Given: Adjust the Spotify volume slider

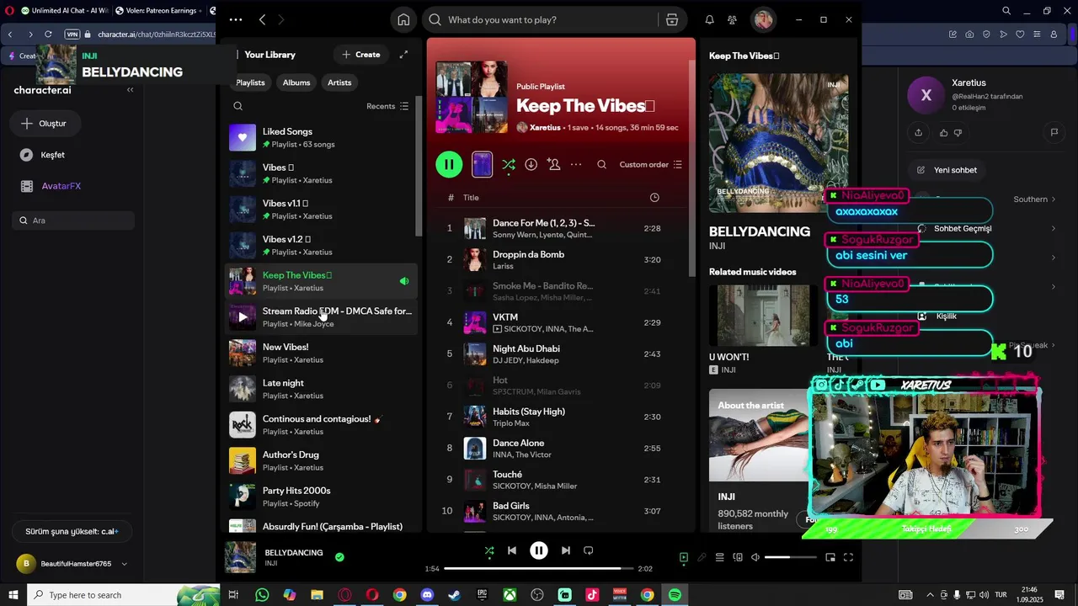Looking at the screenshot, I should pyautogui.click(x=791, y=557).
